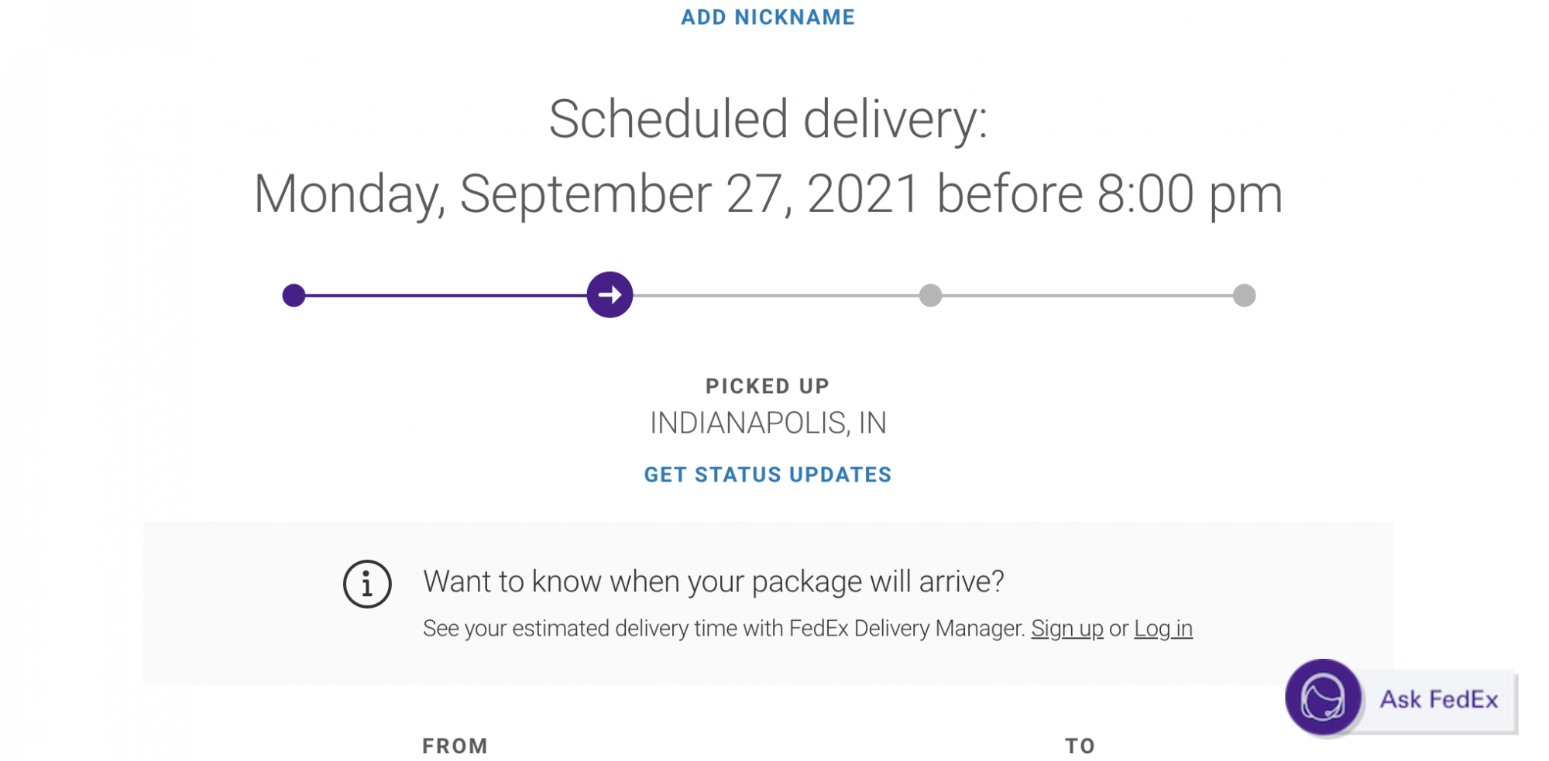The width and height of the screenshot is (1549, 761).
Task: Select the third gray progress dot
Action: coord(930,295)
